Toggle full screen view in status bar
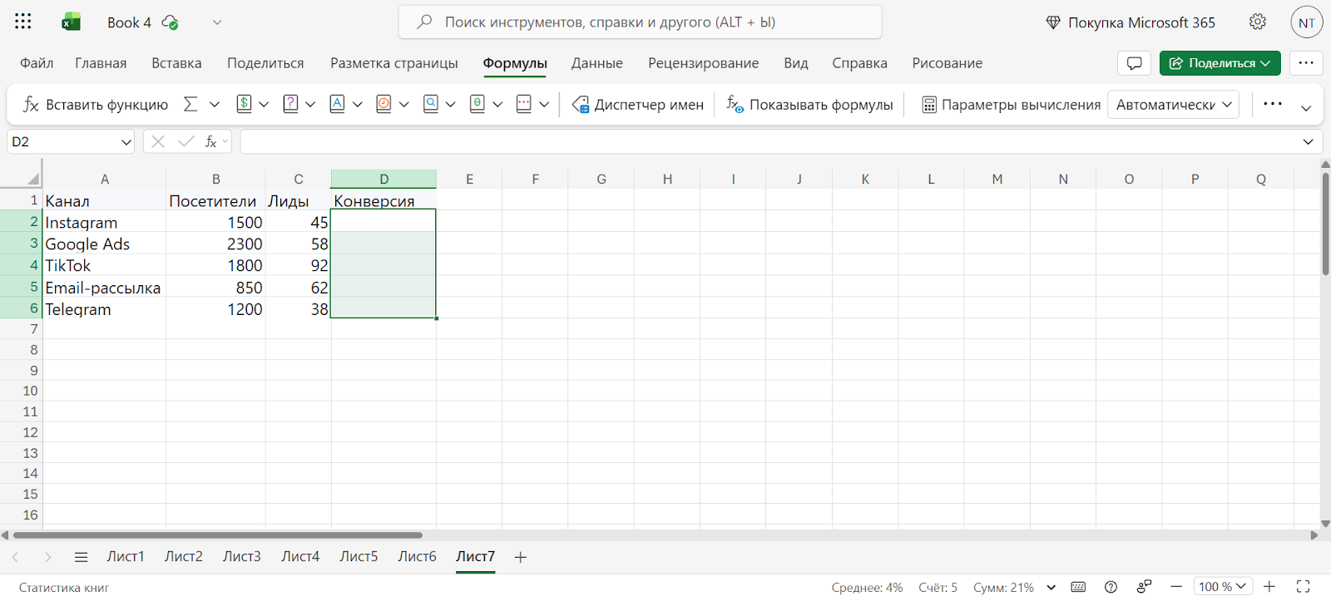Screen dimensions: 1331x596 tap(1304, 587)
